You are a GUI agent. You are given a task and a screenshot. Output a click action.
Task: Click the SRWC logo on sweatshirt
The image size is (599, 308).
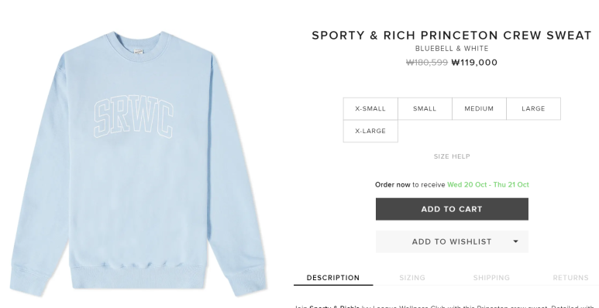(x=133, y=118)
